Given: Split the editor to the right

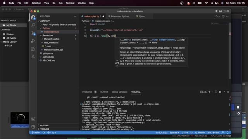Looking at the screenshot, I should click(x=223, y=16).
